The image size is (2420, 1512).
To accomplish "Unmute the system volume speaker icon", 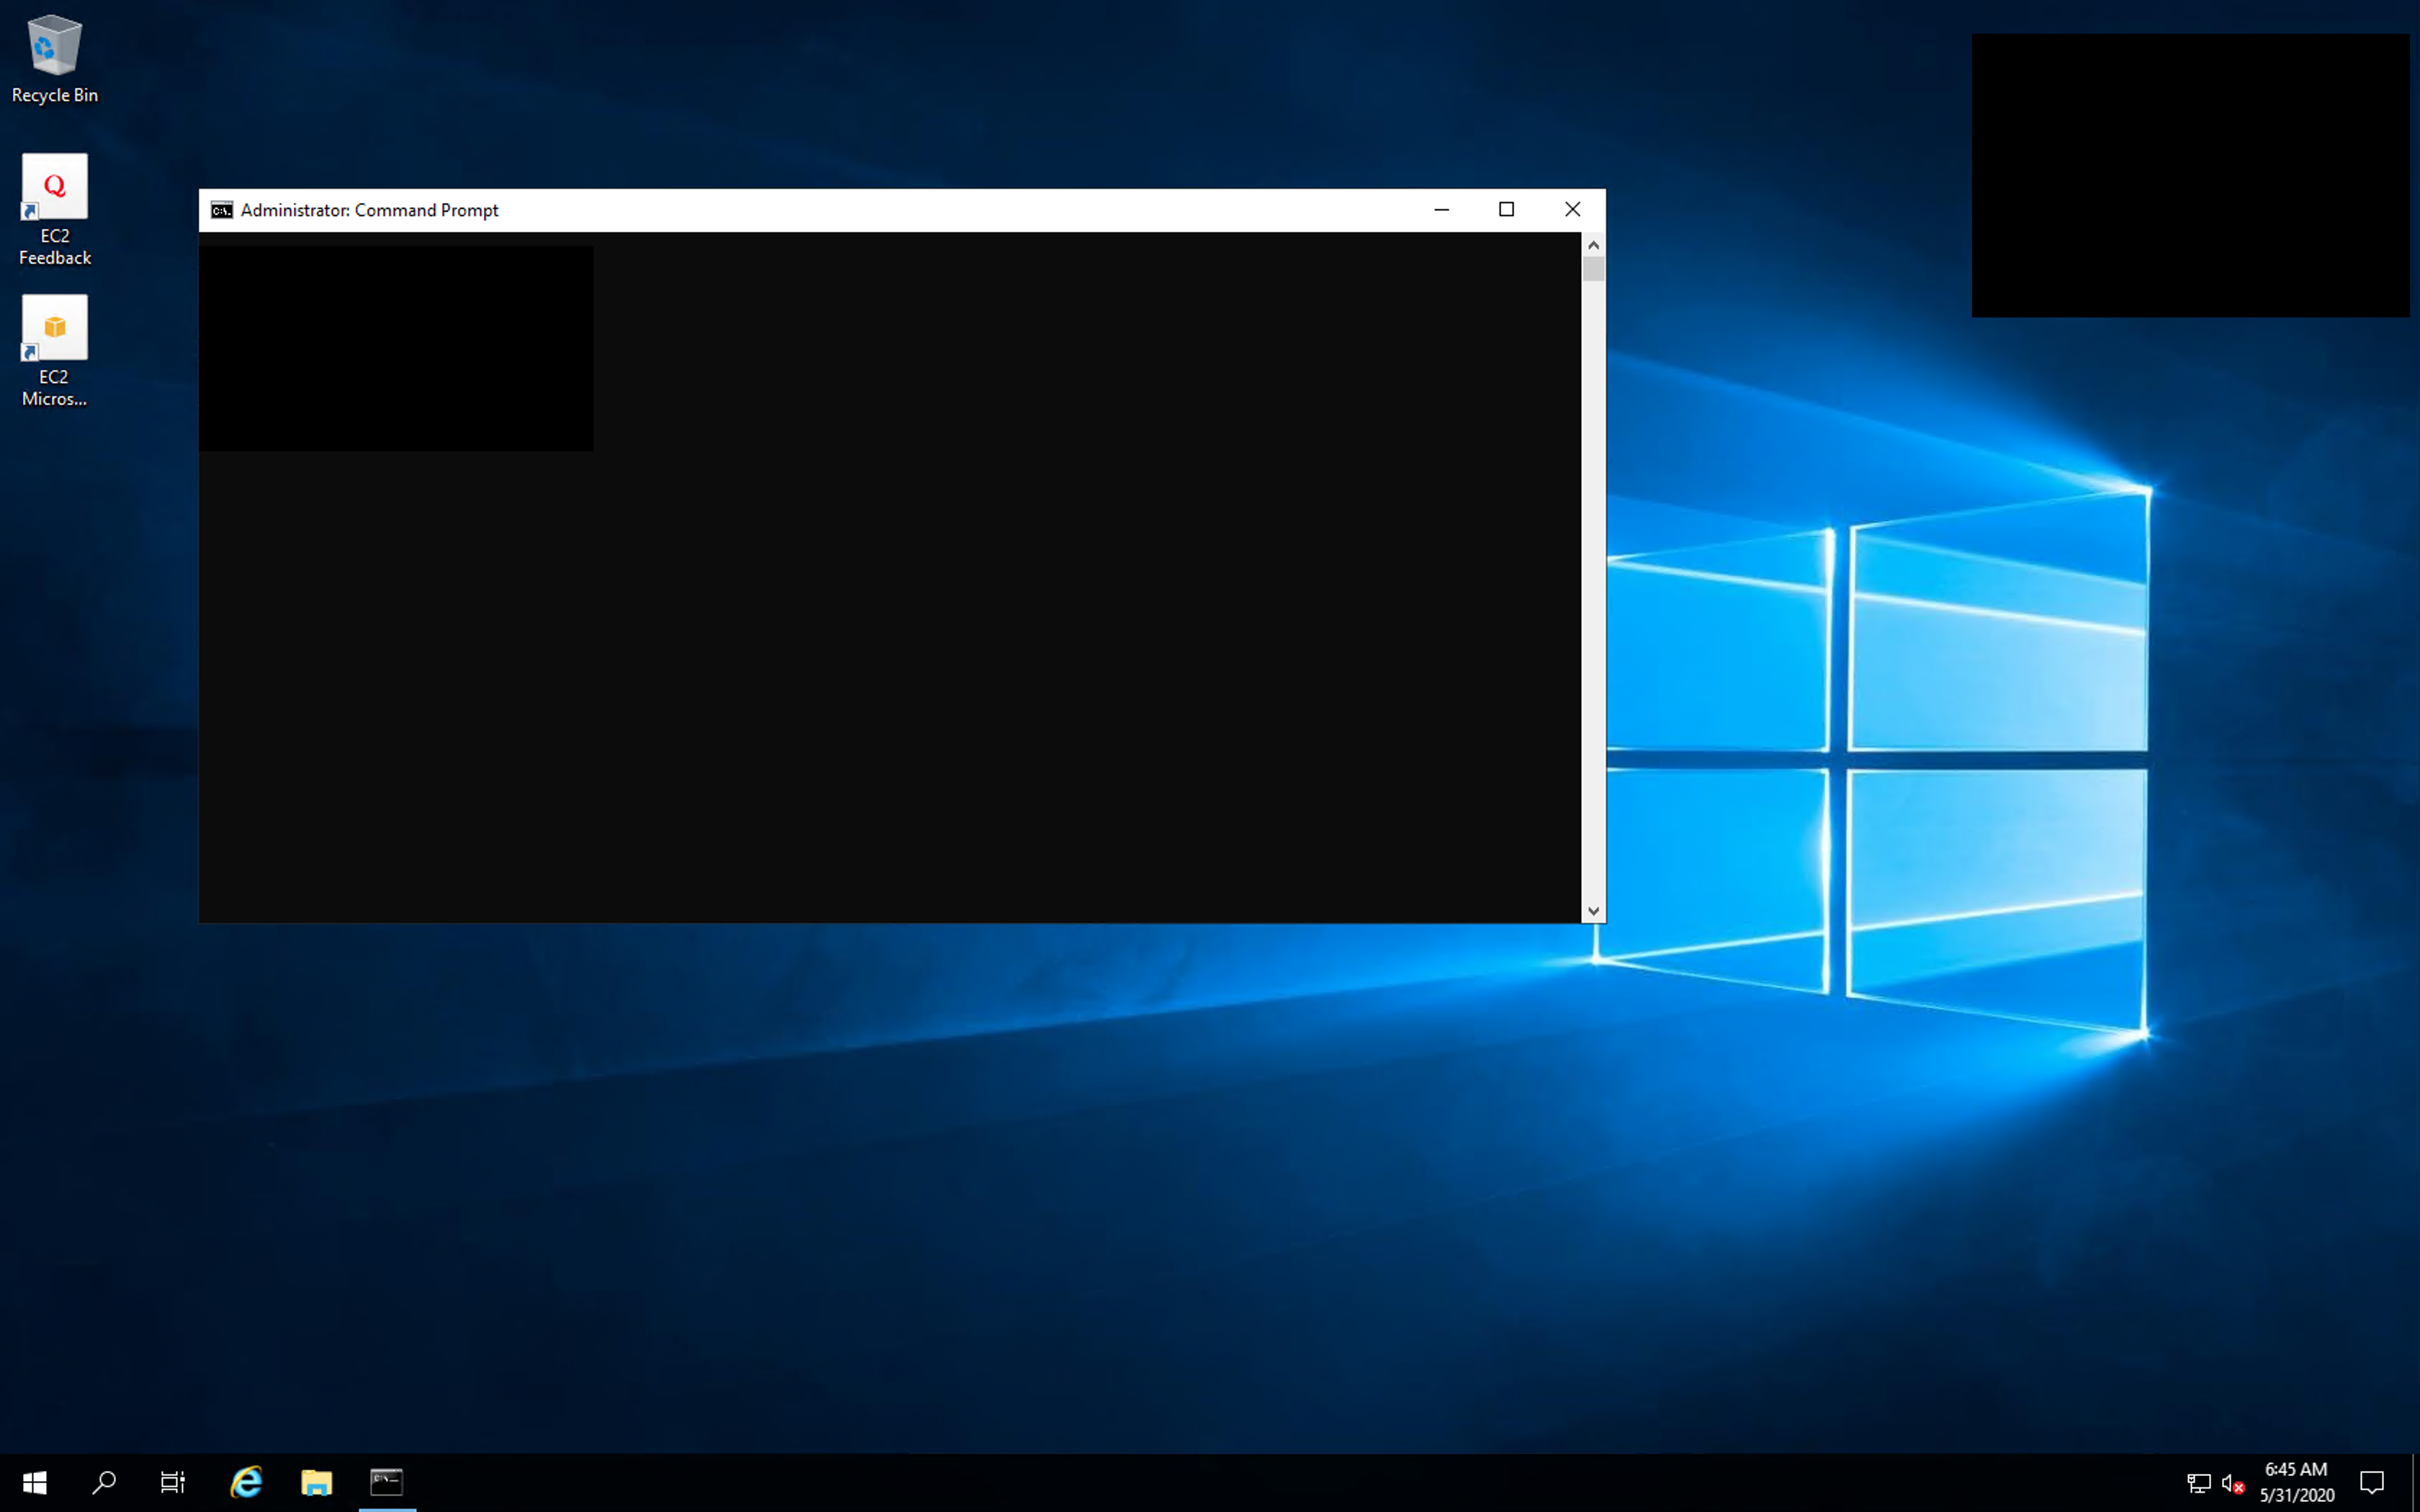I will click(x=2231, y=1483).
